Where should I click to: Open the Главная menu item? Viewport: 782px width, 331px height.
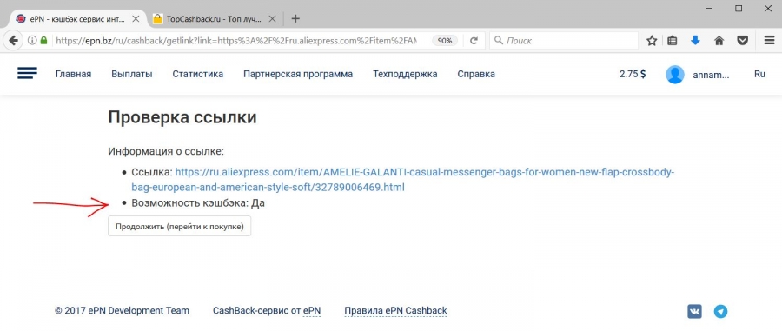coord(73,74)
